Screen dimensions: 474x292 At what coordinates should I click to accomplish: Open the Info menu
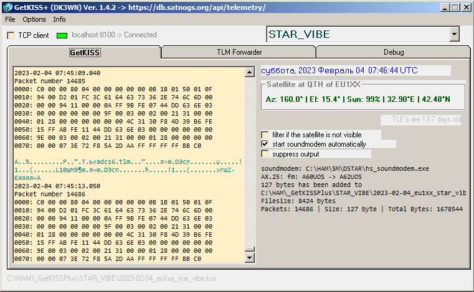(x=59, y=19)
